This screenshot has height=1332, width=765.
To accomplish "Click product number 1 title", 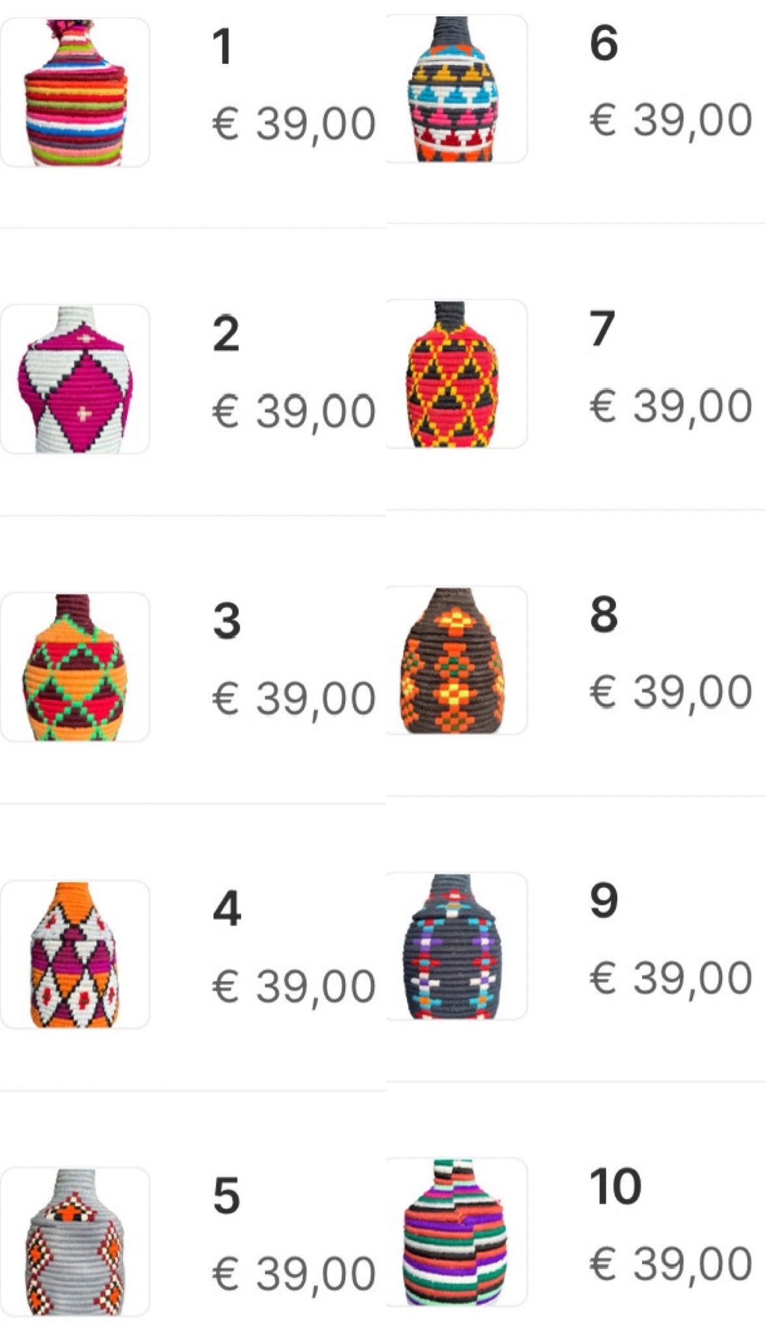I will point(223,48).
